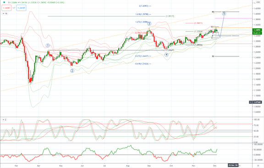This screenshot has width=264, height=168.
Task: Click the price label (1.28554)
Action: click(x=198, y=45)
